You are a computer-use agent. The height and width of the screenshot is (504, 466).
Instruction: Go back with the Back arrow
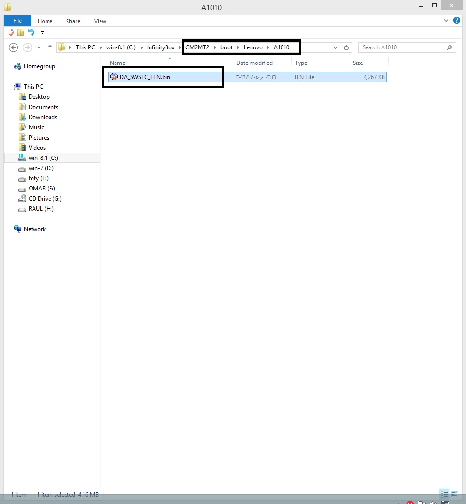click(13, 47)
